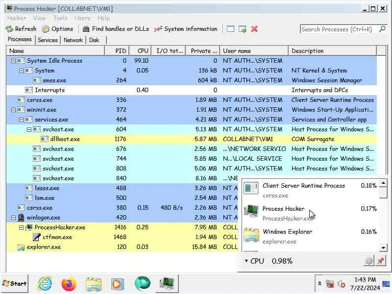Click the smss.exe process icon

point(36,80)
